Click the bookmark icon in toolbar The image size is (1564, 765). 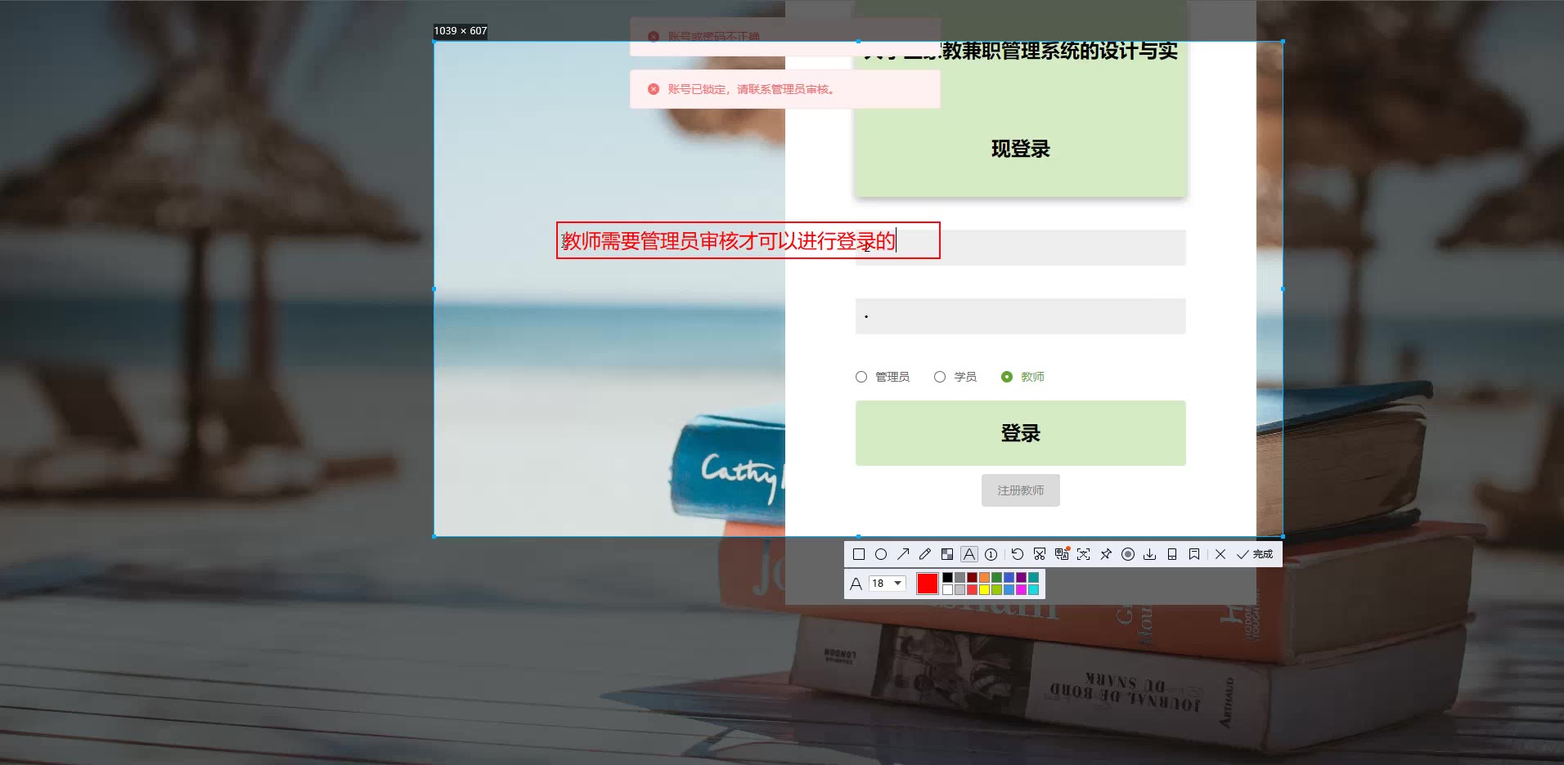tap(1194, 554)
